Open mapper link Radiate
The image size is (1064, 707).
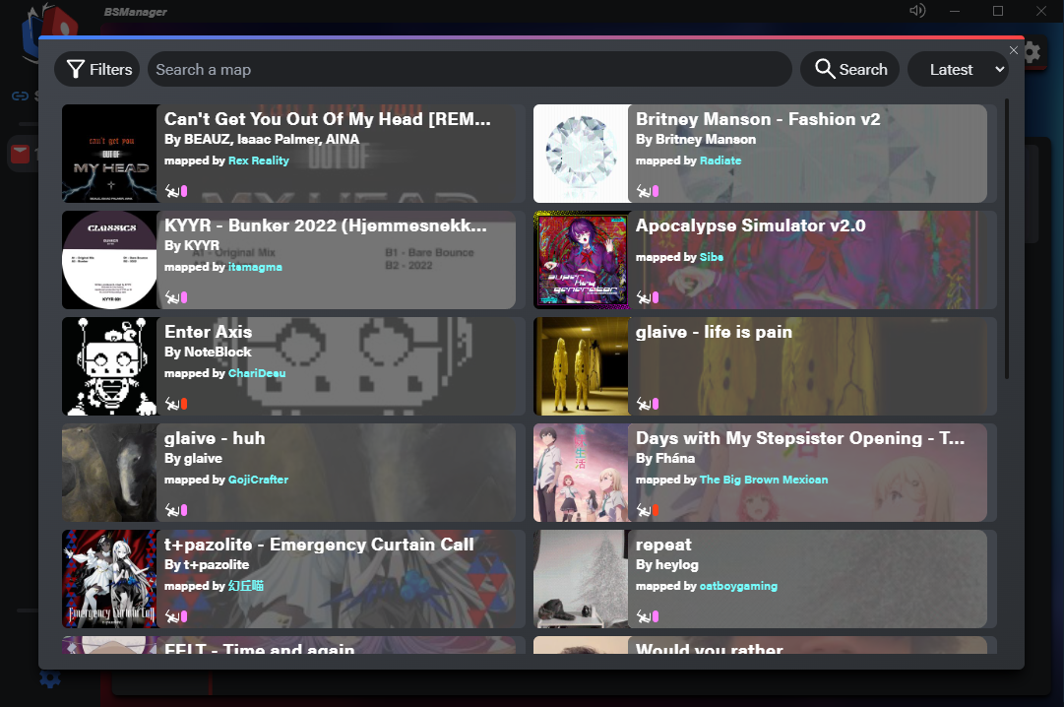(x=720, y=161)
